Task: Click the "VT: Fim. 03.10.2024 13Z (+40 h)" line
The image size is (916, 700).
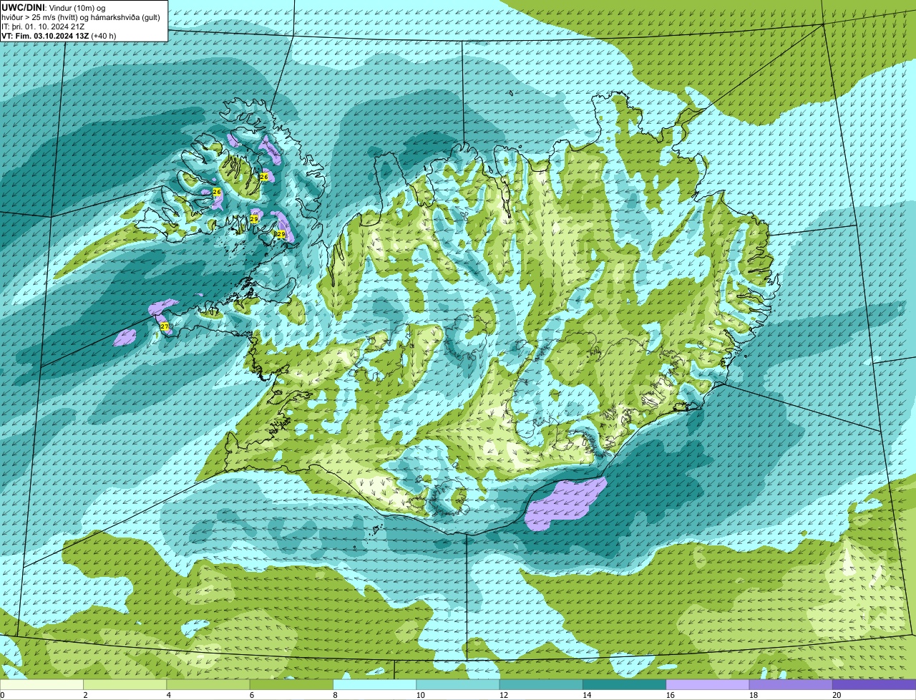Action: click(59, 35)
